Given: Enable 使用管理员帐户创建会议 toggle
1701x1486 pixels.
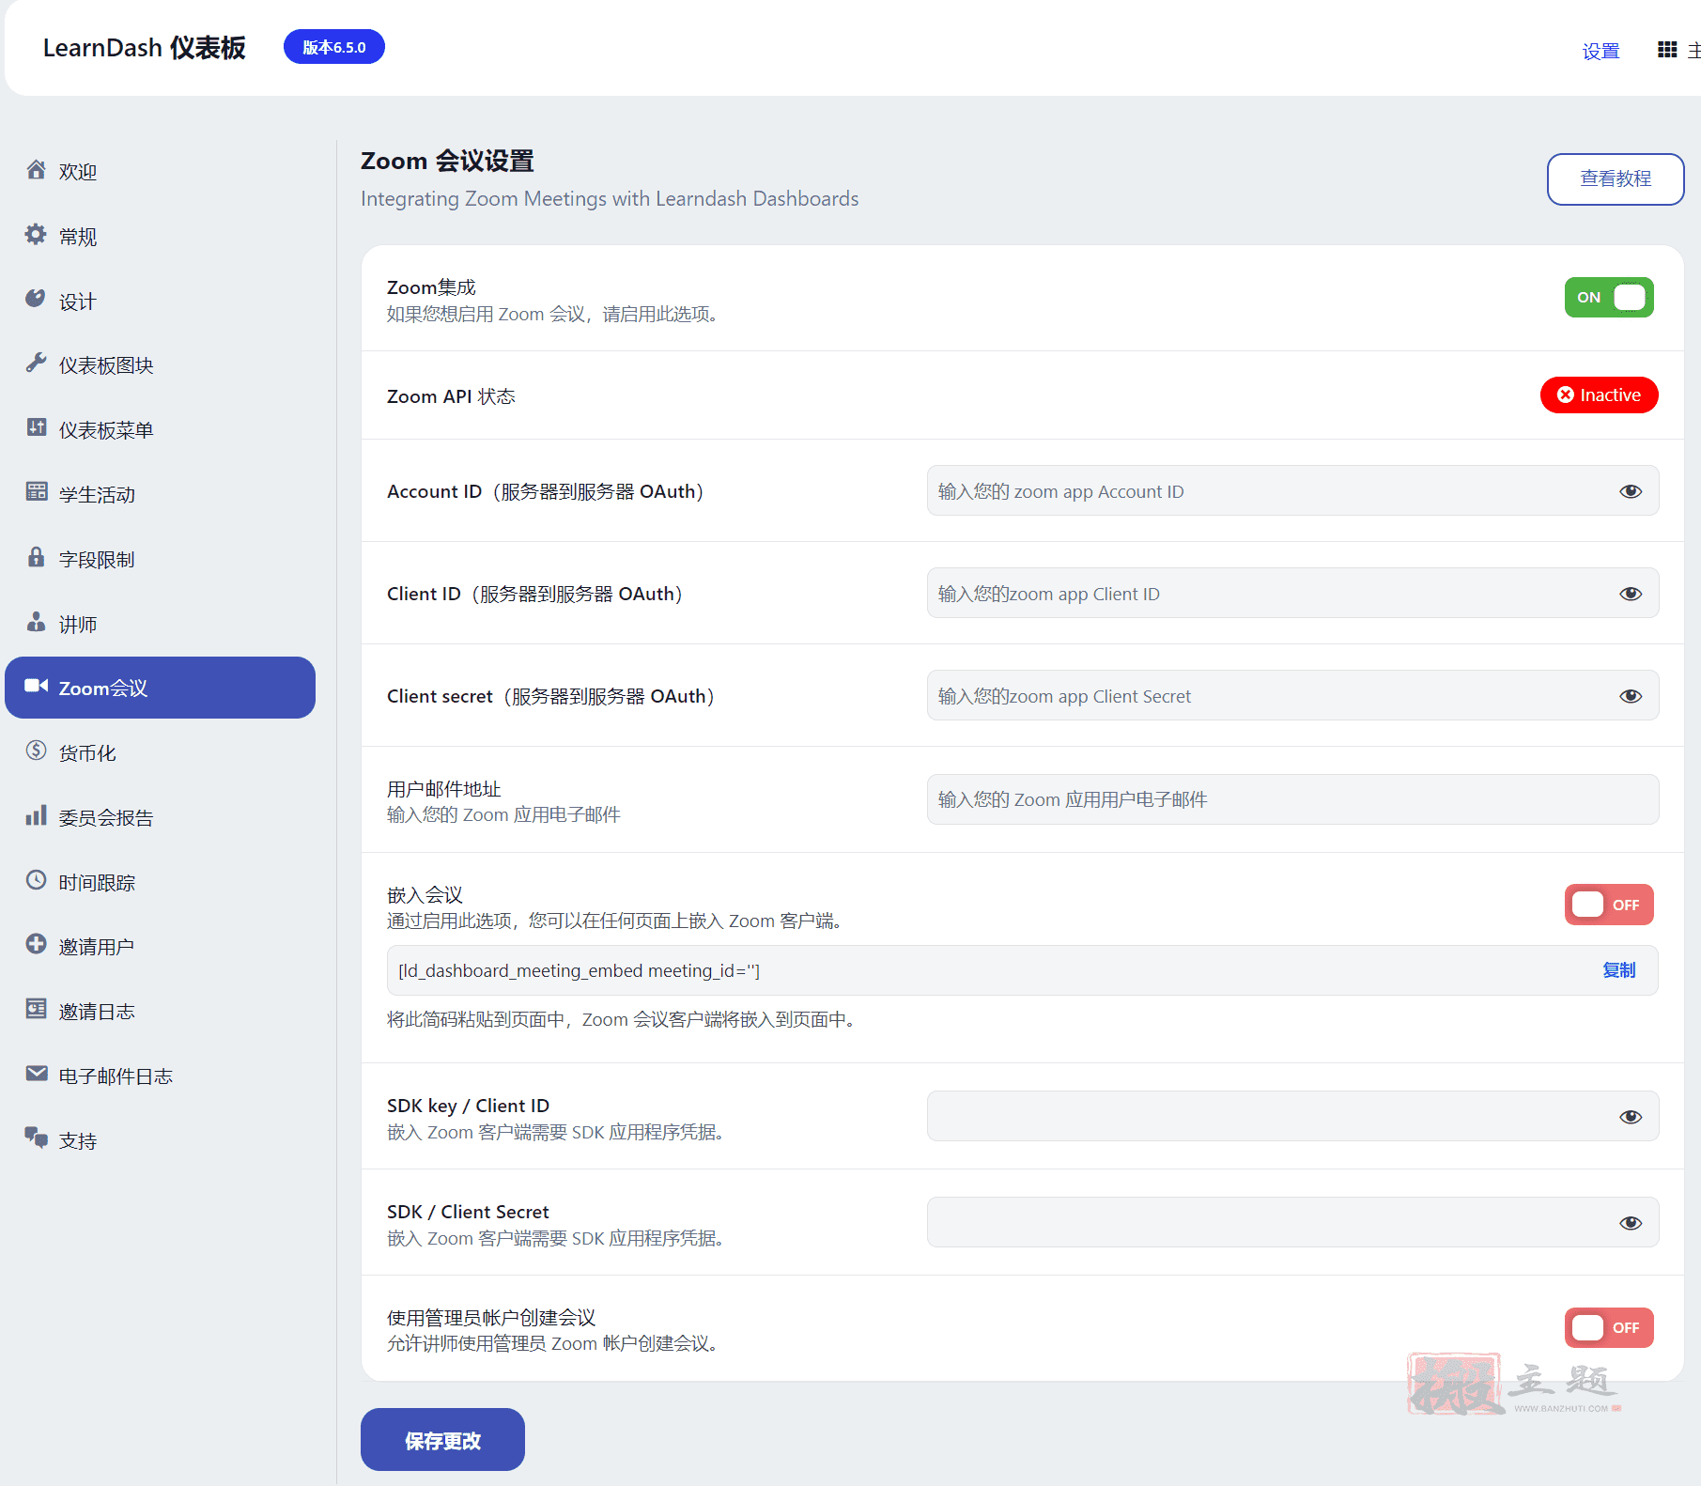Looking at the screenshot, I should (x=1609, y=1327).
